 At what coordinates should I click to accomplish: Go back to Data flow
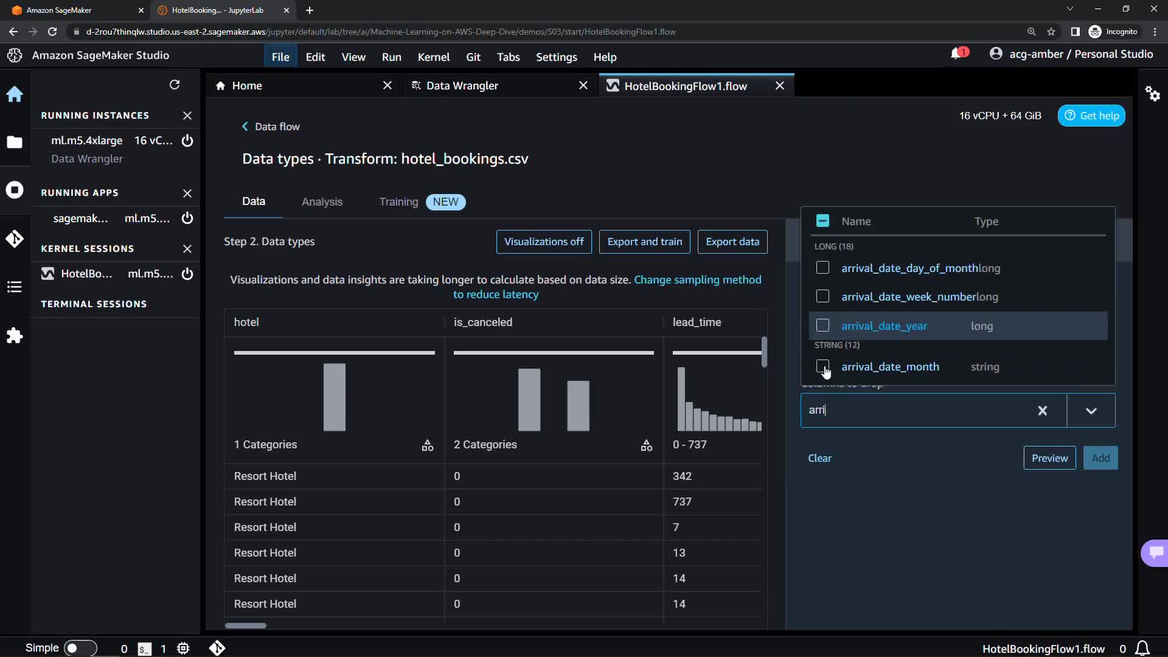tap(271, 127)
